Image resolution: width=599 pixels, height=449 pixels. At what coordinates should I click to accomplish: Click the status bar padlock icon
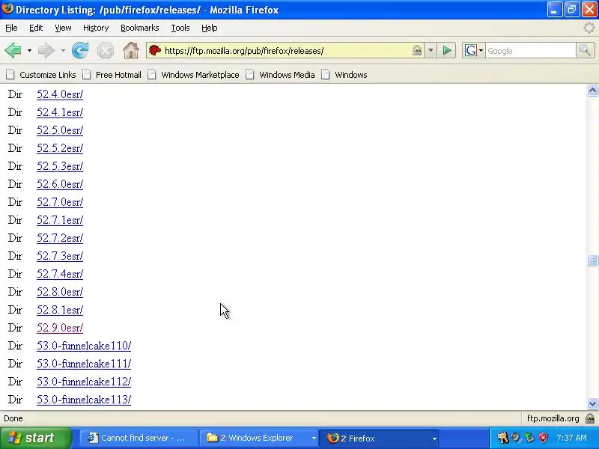tap(590, 418)
